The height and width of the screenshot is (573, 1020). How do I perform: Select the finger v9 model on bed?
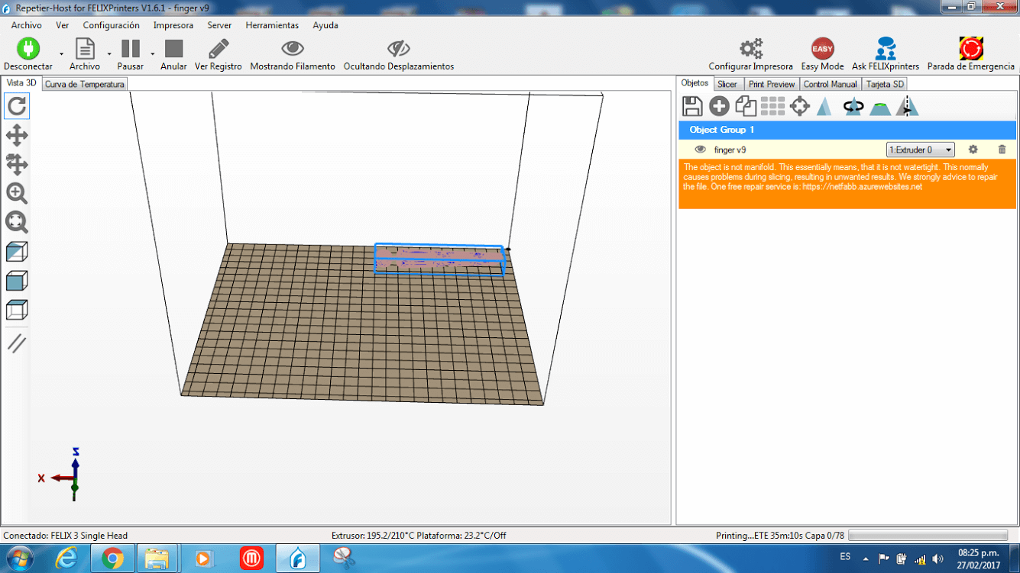tap(439, 259)
